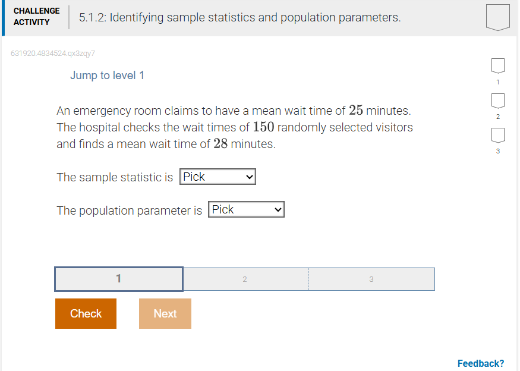Click the activity ID code text
Viewport: 520px width, 371px height.
coord(53,54)
